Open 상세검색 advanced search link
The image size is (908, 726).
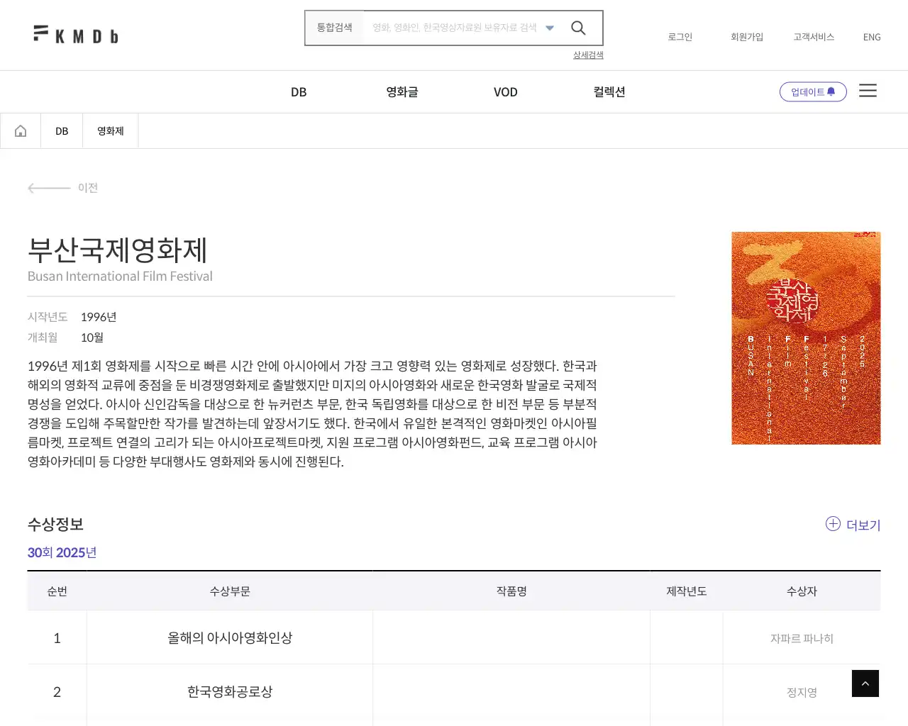point(588,55)
